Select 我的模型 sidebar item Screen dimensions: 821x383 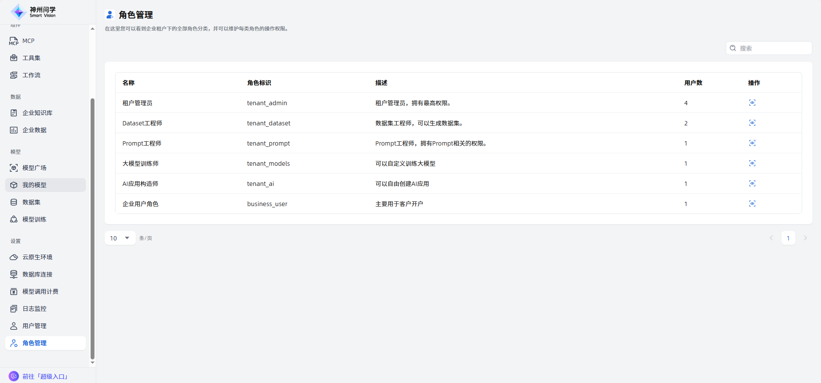[x=34, y=185]
